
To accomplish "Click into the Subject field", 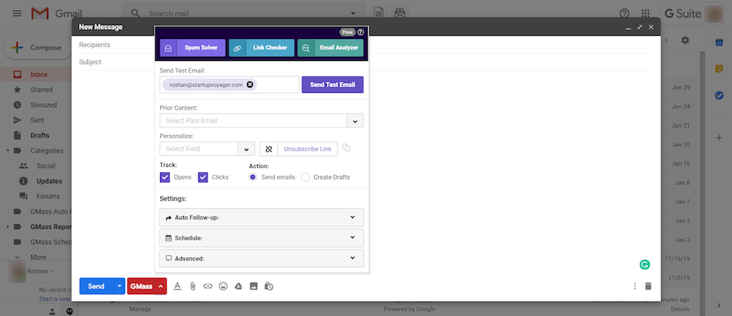I will [366, 62].
